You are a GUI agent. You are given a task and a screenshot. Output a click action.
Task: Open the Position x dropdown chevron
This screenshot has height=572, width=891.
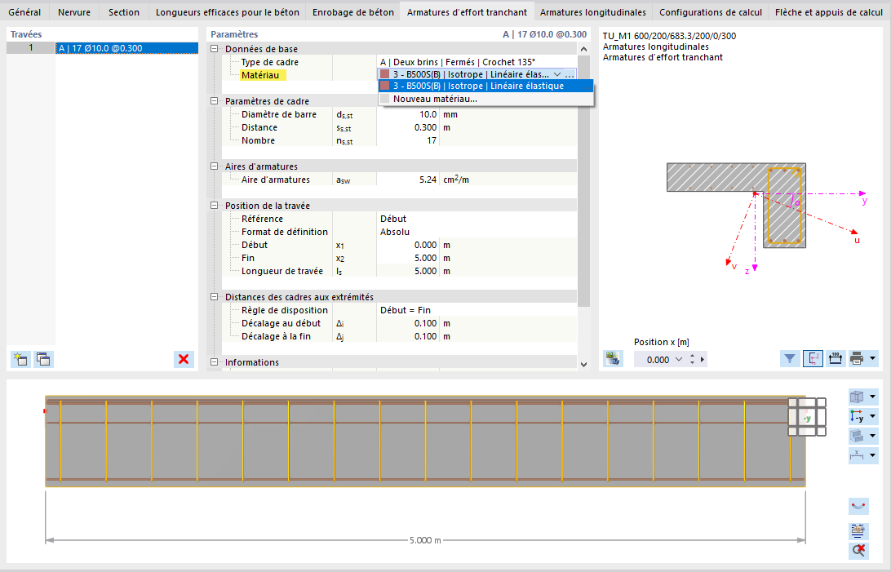[679, 360]
